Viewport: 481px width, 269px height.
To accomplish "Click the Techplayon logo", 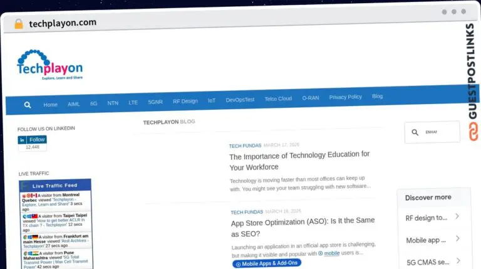I will coord(49,65).
